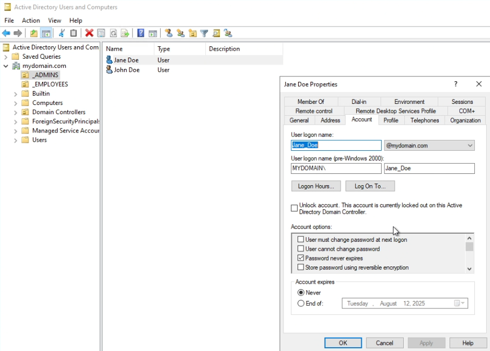Click the _EMPLOYEES OU folder icon

click(x=25, y=84)
